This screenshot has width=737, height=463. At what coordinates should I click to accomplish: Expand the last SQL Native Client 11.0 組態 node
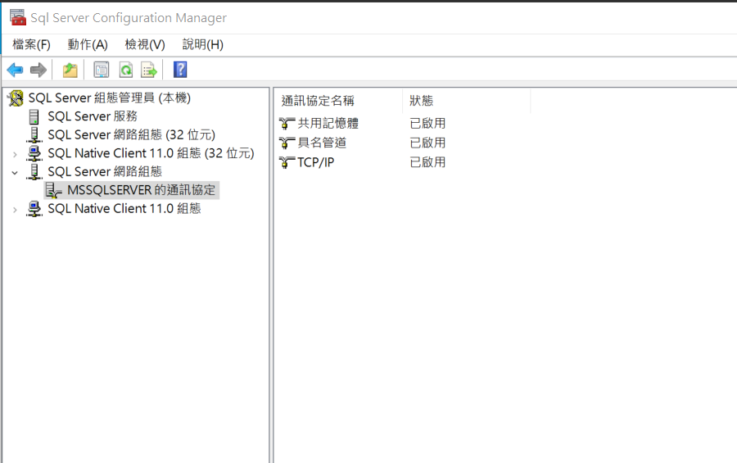coord(15,210)
